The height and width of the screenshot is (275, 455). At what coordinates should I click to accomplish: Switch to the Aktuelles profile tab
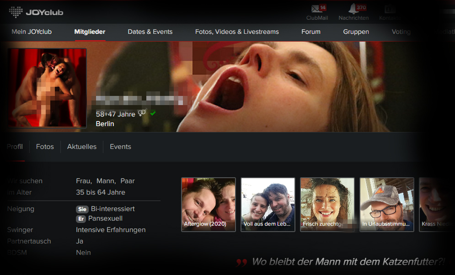(82, 147)
